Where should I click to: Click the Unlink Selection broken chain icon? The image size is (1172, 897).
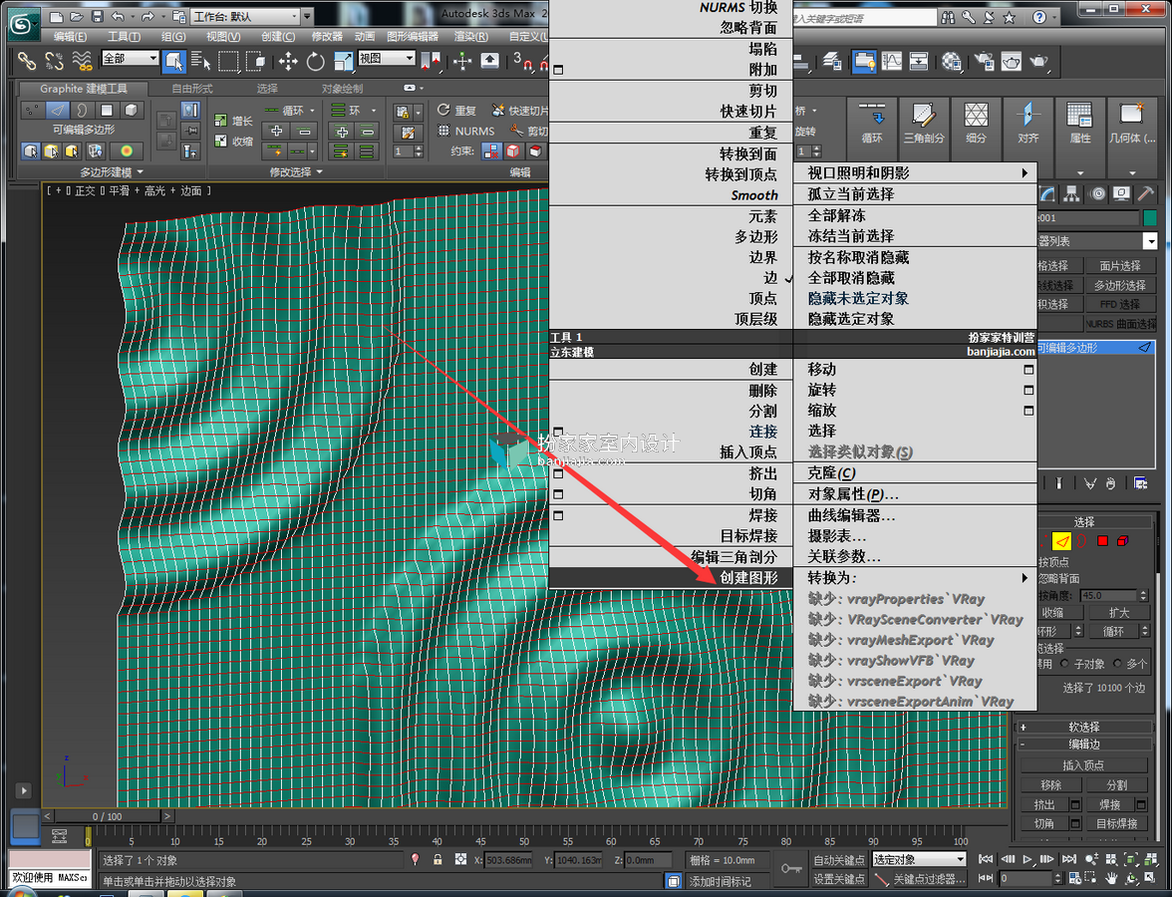[54, 61]
